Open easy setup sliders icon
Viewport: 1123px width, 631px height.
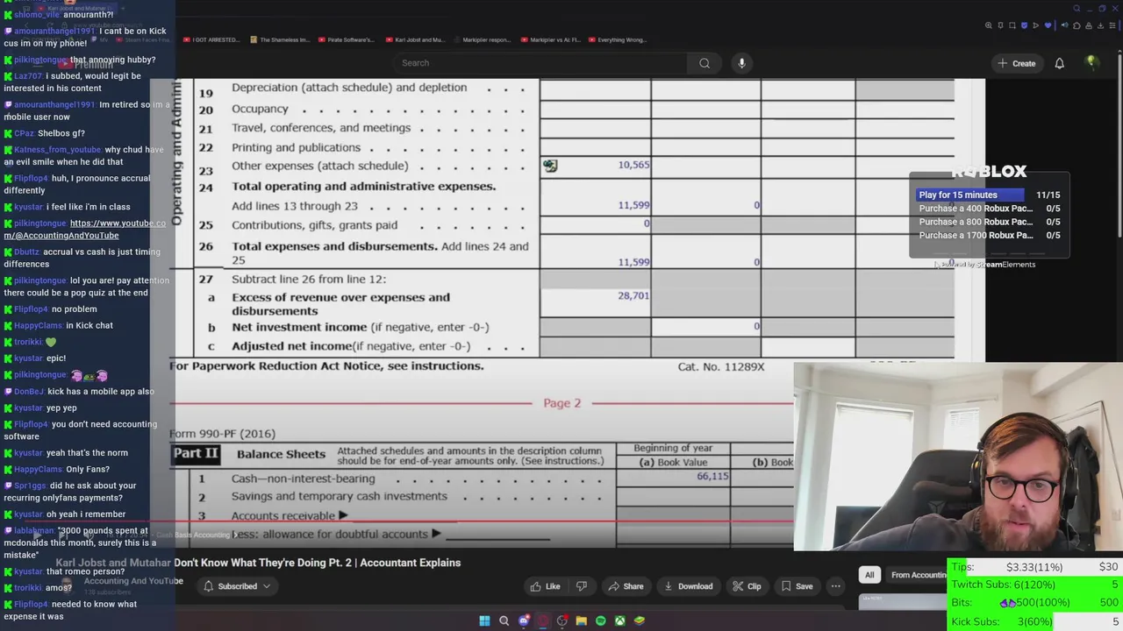tap(1112, 25)
